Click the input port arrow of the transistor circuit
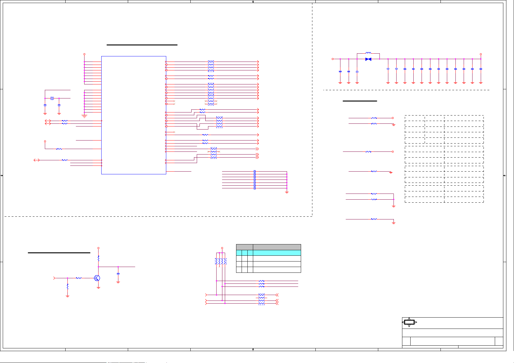 55,278
